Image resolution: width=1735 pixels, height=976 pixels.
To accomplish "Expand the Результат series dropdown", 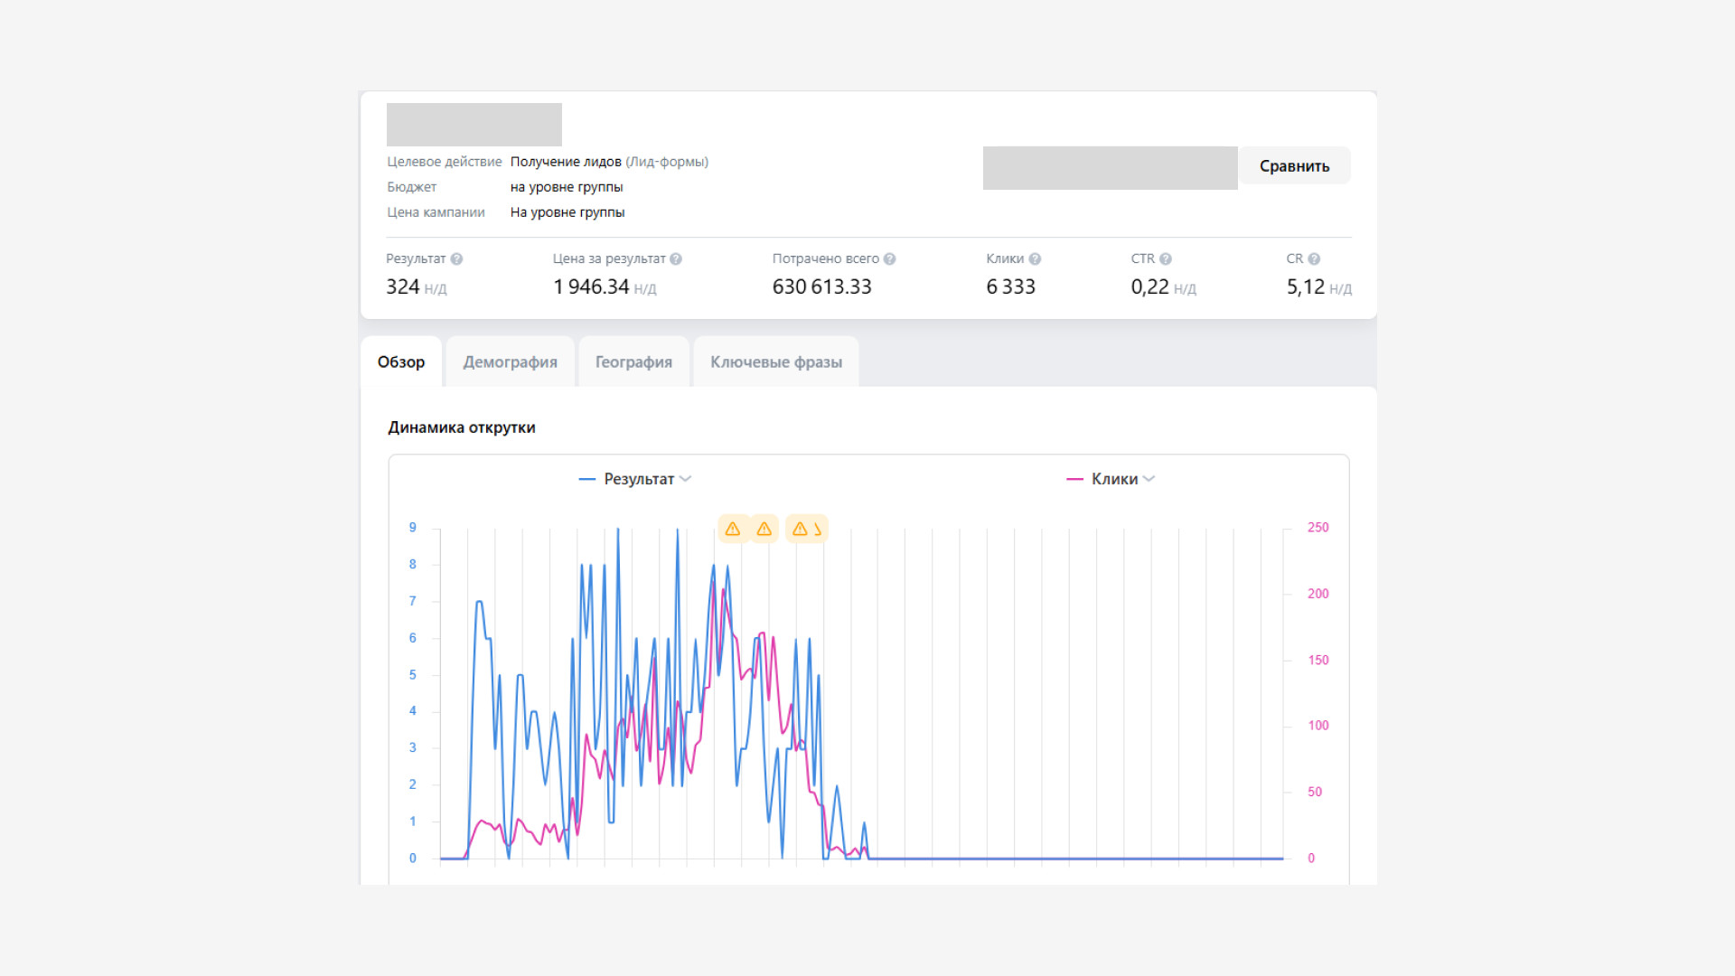I will tap(685, 479).
